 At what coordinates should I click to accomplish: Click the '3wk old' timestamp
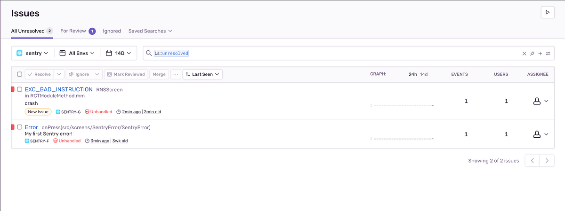click(x=120, y=141)
